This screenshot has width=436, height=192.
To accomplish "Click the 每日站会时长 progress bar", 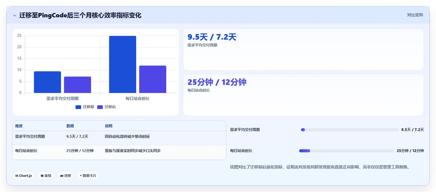I will (x=347, y=151).
